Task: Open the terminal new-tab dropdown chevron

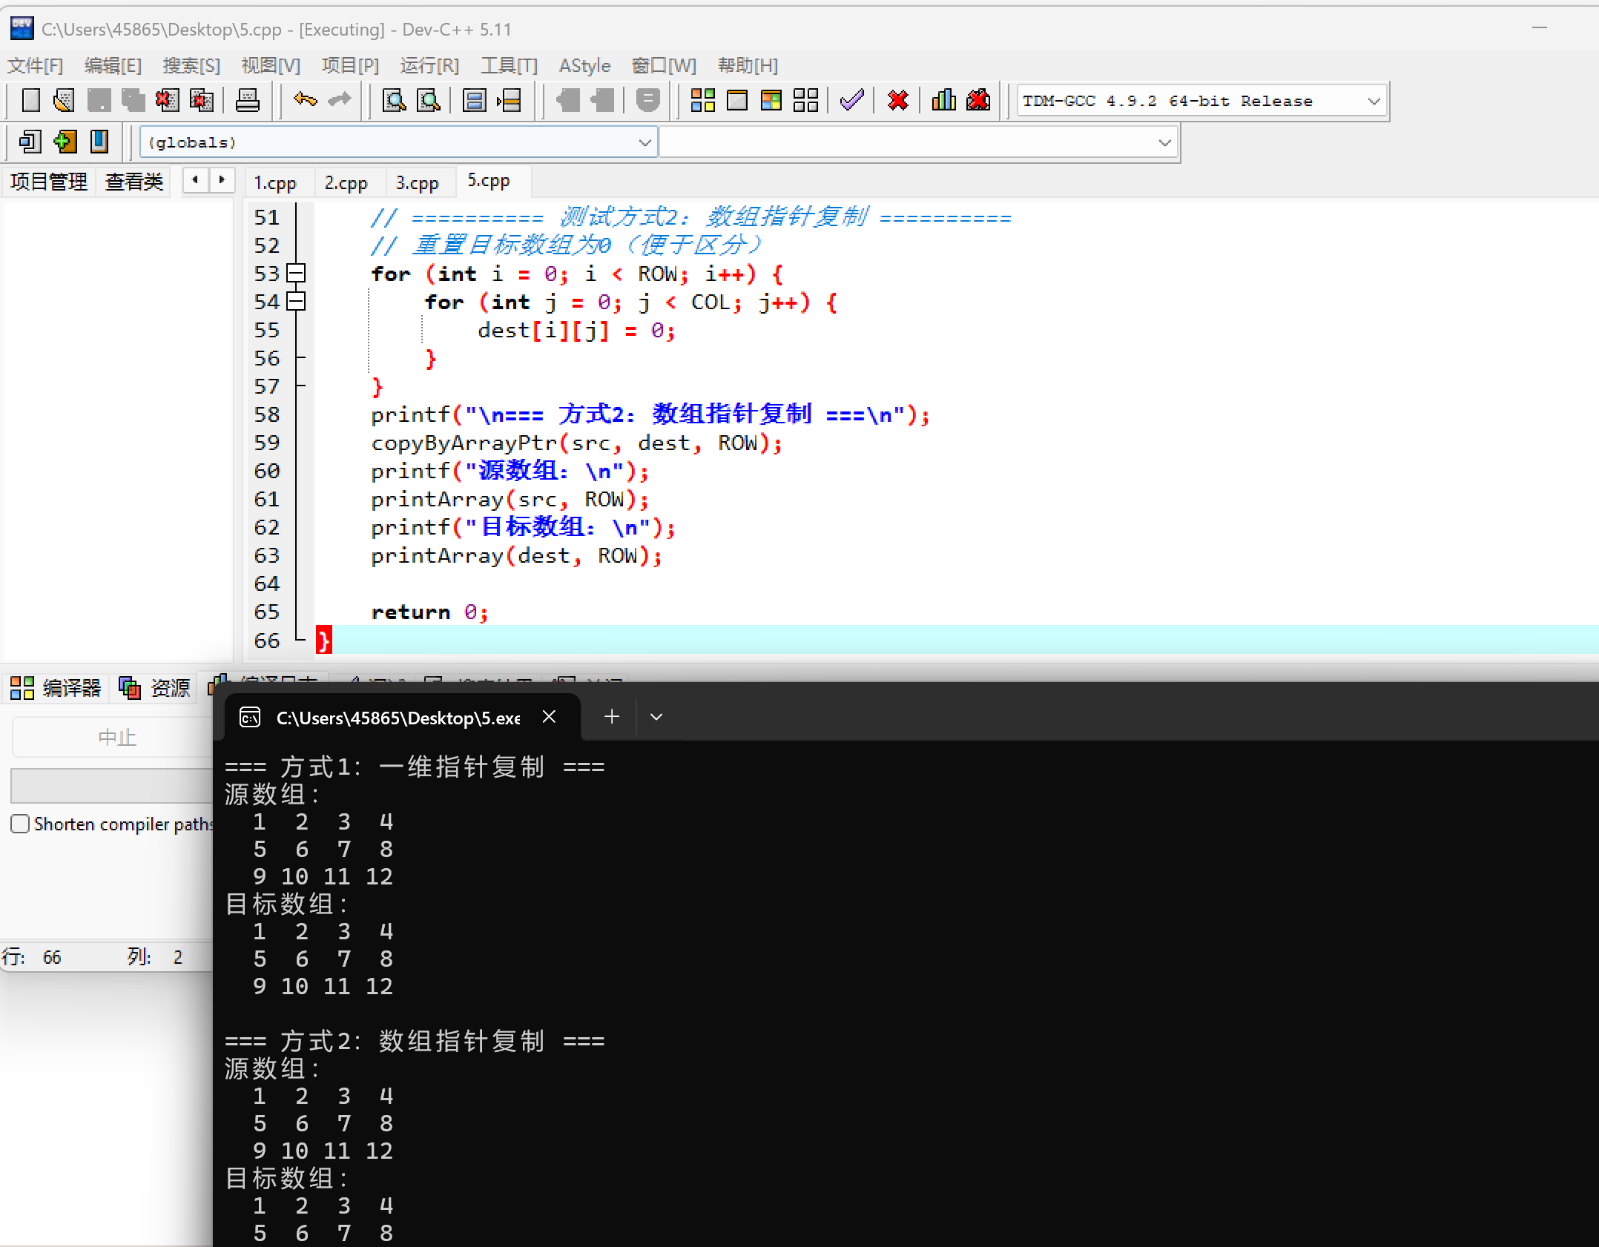Action: coord(656,717)
